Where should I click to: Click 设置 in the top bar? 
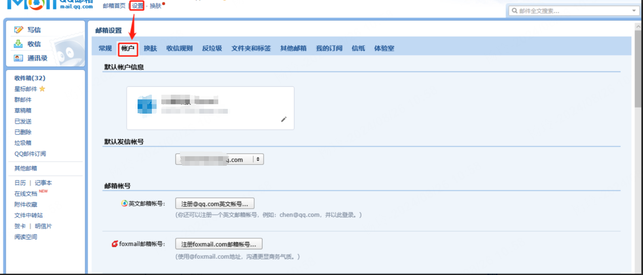(x=137, y=6)
